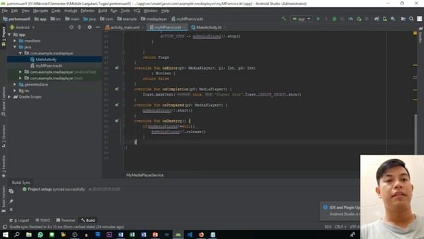Image resolution: width=424 pixels, height=239 pixels.
Task: Click the Search Everywhere magnifier icon
Action: pyautogui.click(x=411, y=19)
